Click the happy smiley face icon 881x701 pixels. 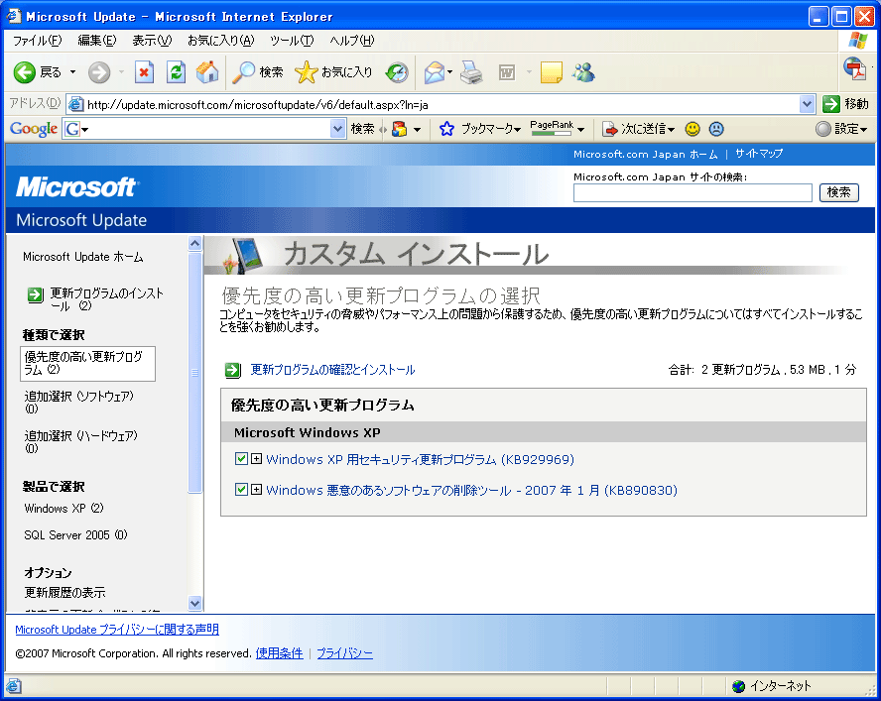[x=692, y=129]
